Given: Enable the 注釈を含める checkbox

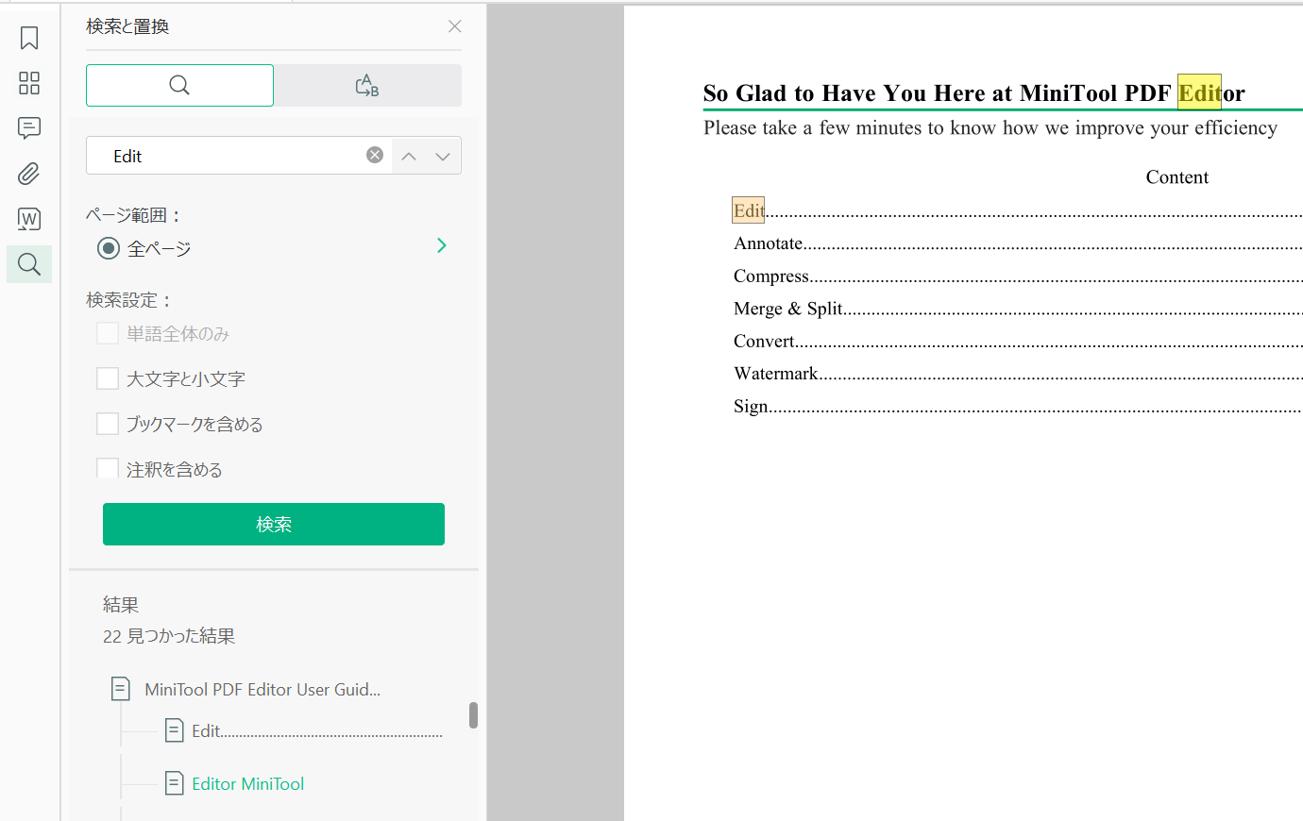Looking at the screenshot, I should (x=108, y=468).
